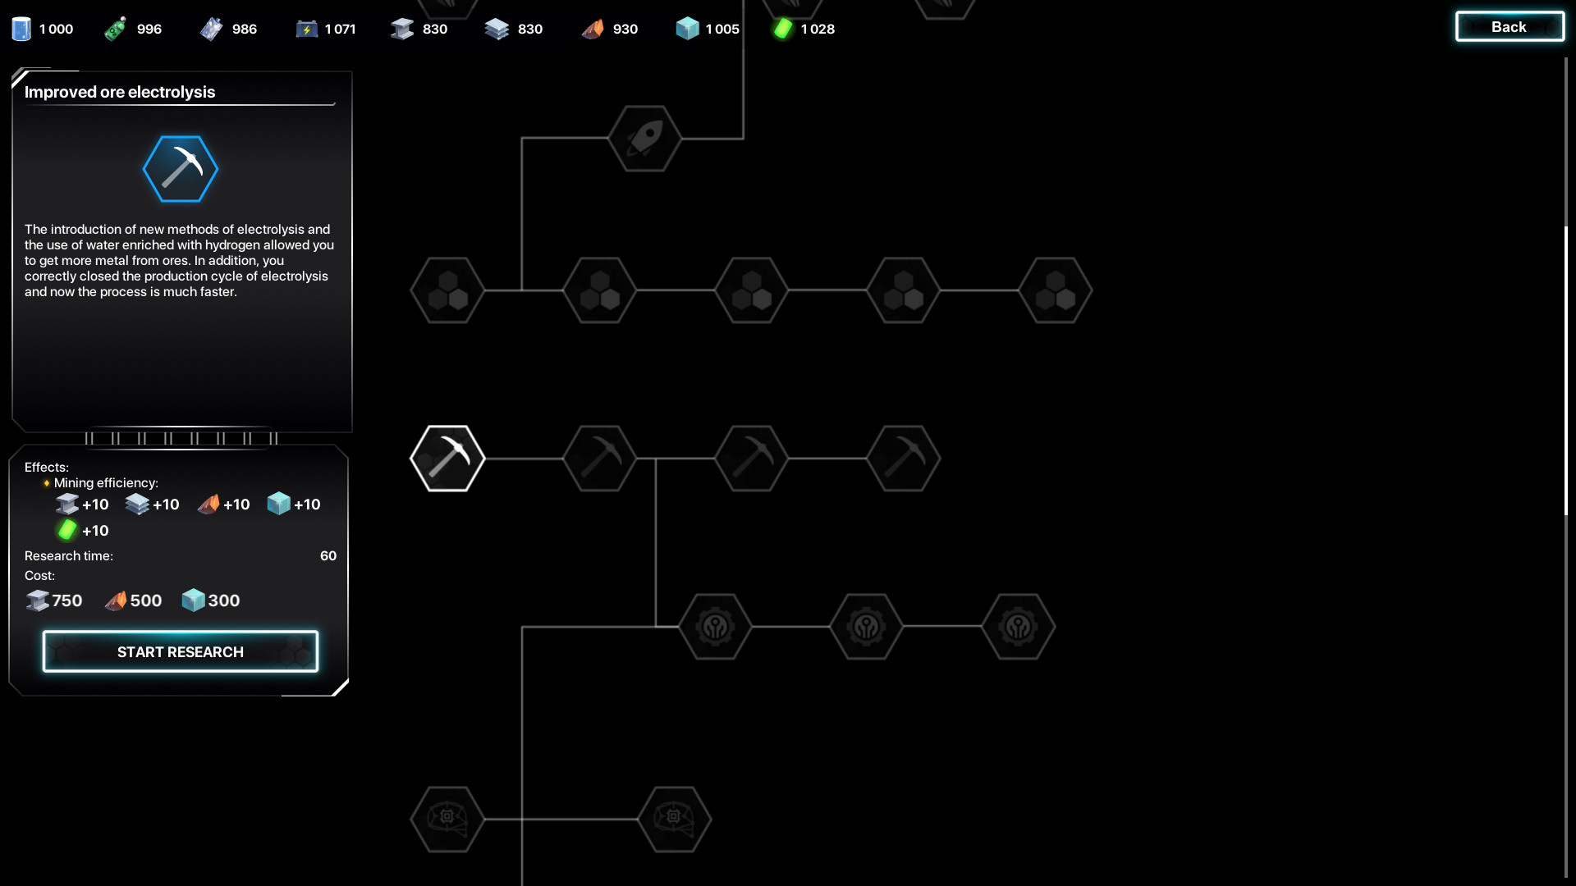This screenshot has height=886, width=1576.
Task: Click the ice resource icon showing 1000
Action: 20,27
